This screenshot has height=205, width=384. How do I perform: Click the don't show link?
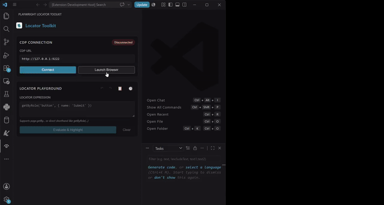click(x=165, y=178)
